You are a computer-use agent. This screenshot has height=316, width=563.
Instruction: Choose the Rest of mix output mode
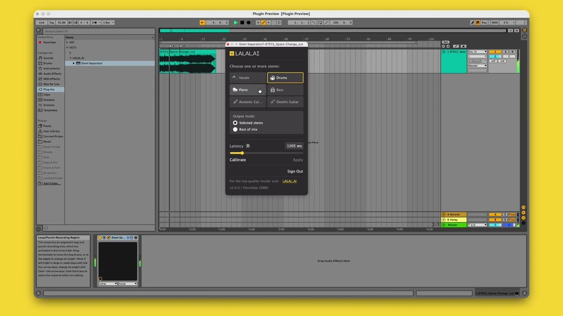pyautogui.click(x=235, y=129)
